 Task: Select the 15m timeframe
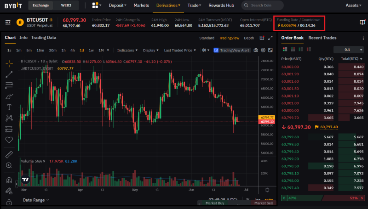pyautogui.click(x=40, y=51)
